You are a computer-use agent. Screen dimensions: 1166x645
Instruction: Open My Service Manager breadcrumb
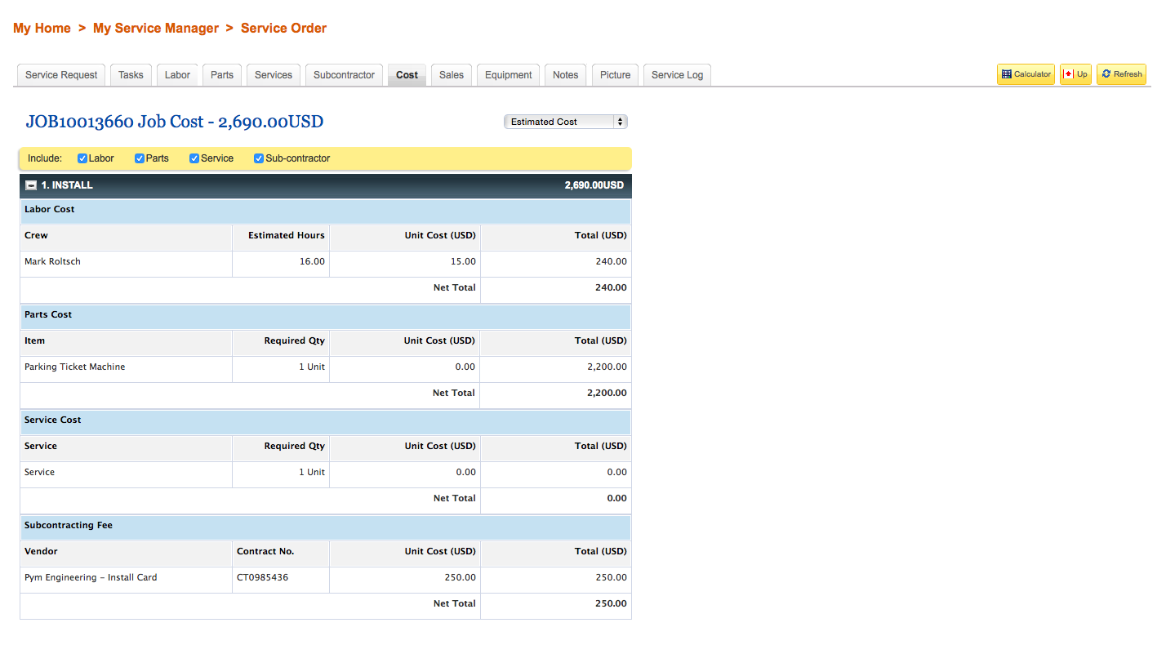click(156, 28)
